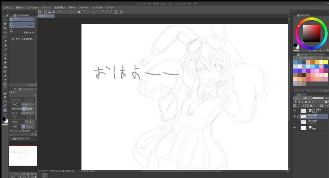
Task: Select the Magnifier zoom tool
Action: pos(5,20)
